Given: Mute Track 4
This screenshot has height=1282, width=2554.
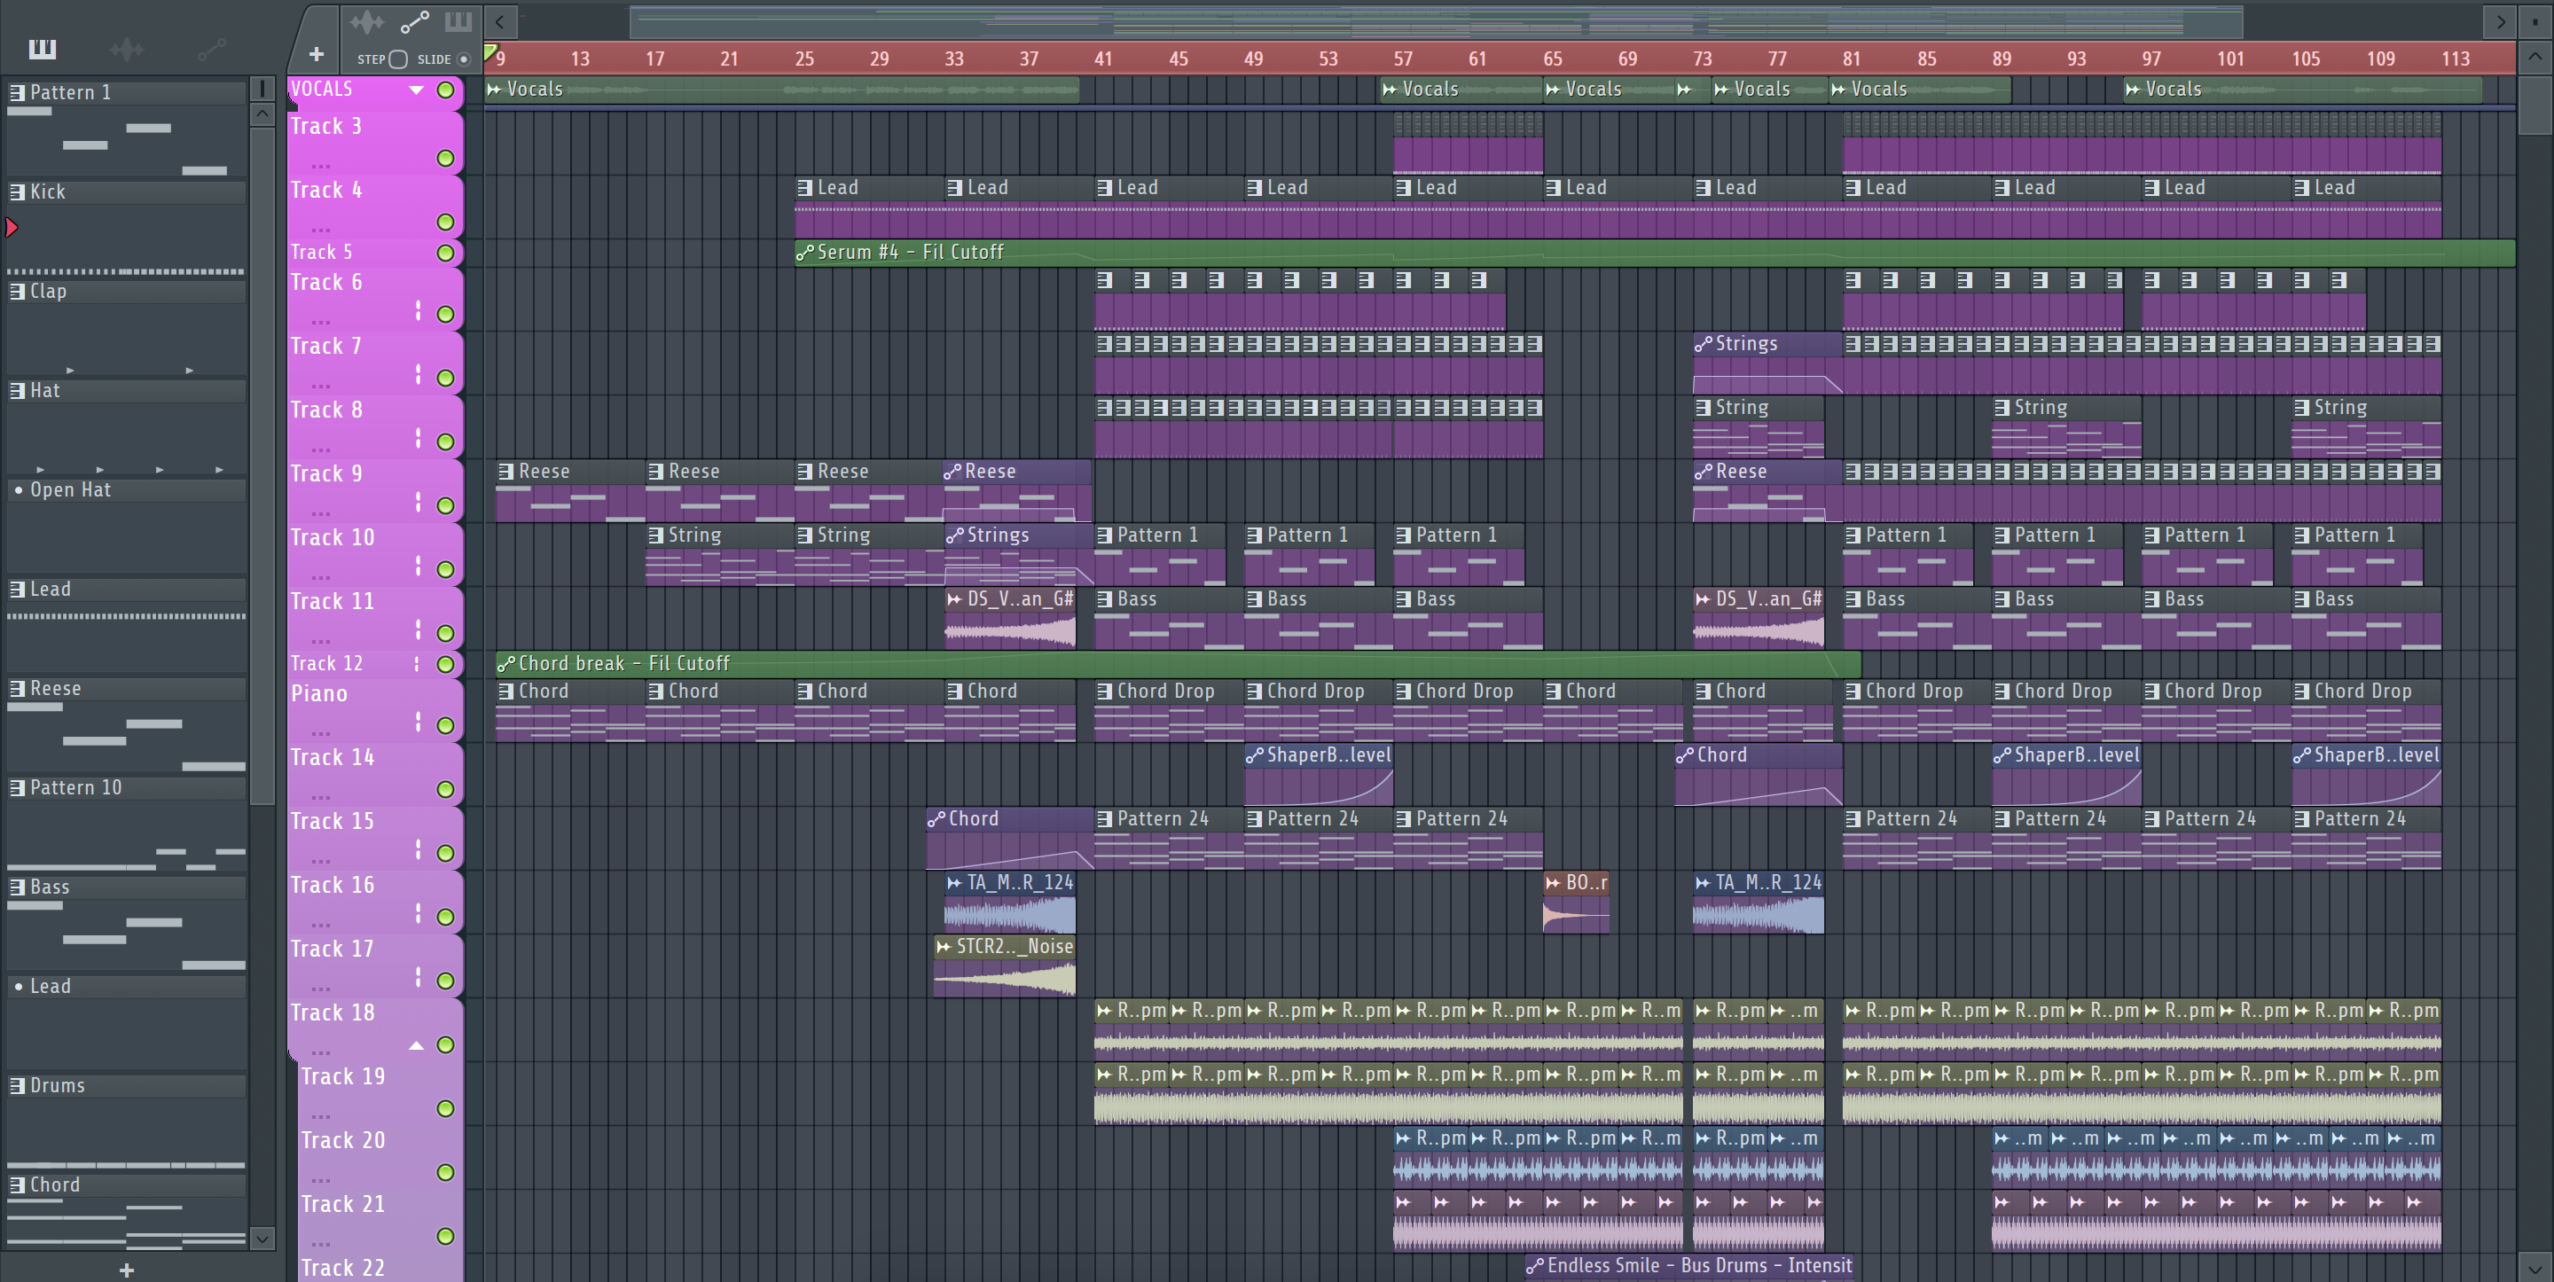Looking at the screenshot, I should tap(446, 223).
